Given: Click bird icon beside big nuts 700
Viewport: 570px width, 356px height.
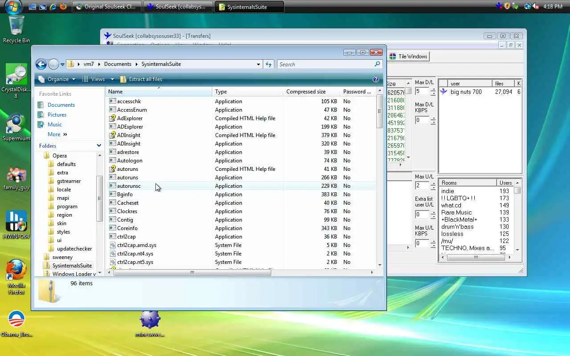Looking at the screenshot, I should click(444, 92).
